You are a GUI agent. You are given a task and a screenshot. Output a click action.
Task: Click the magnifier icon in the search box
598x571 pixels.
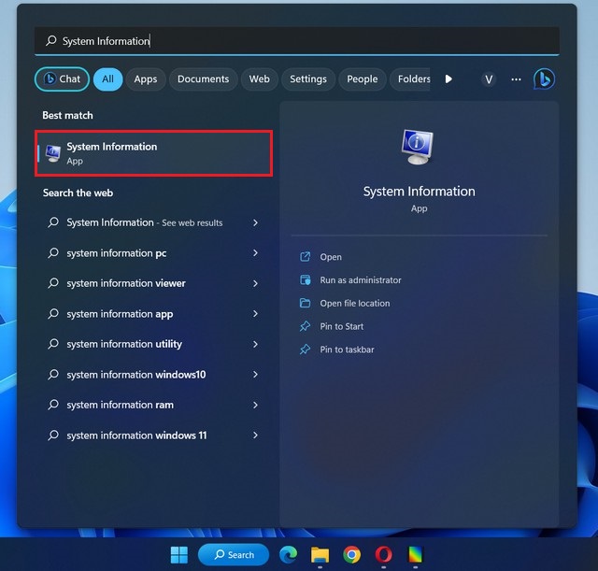[51, 40]
